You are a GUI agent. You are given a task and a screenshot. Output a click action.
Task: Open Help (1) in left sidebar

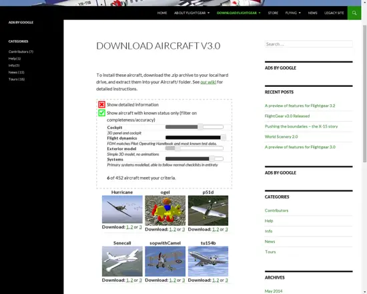click(x=15, y=59)
